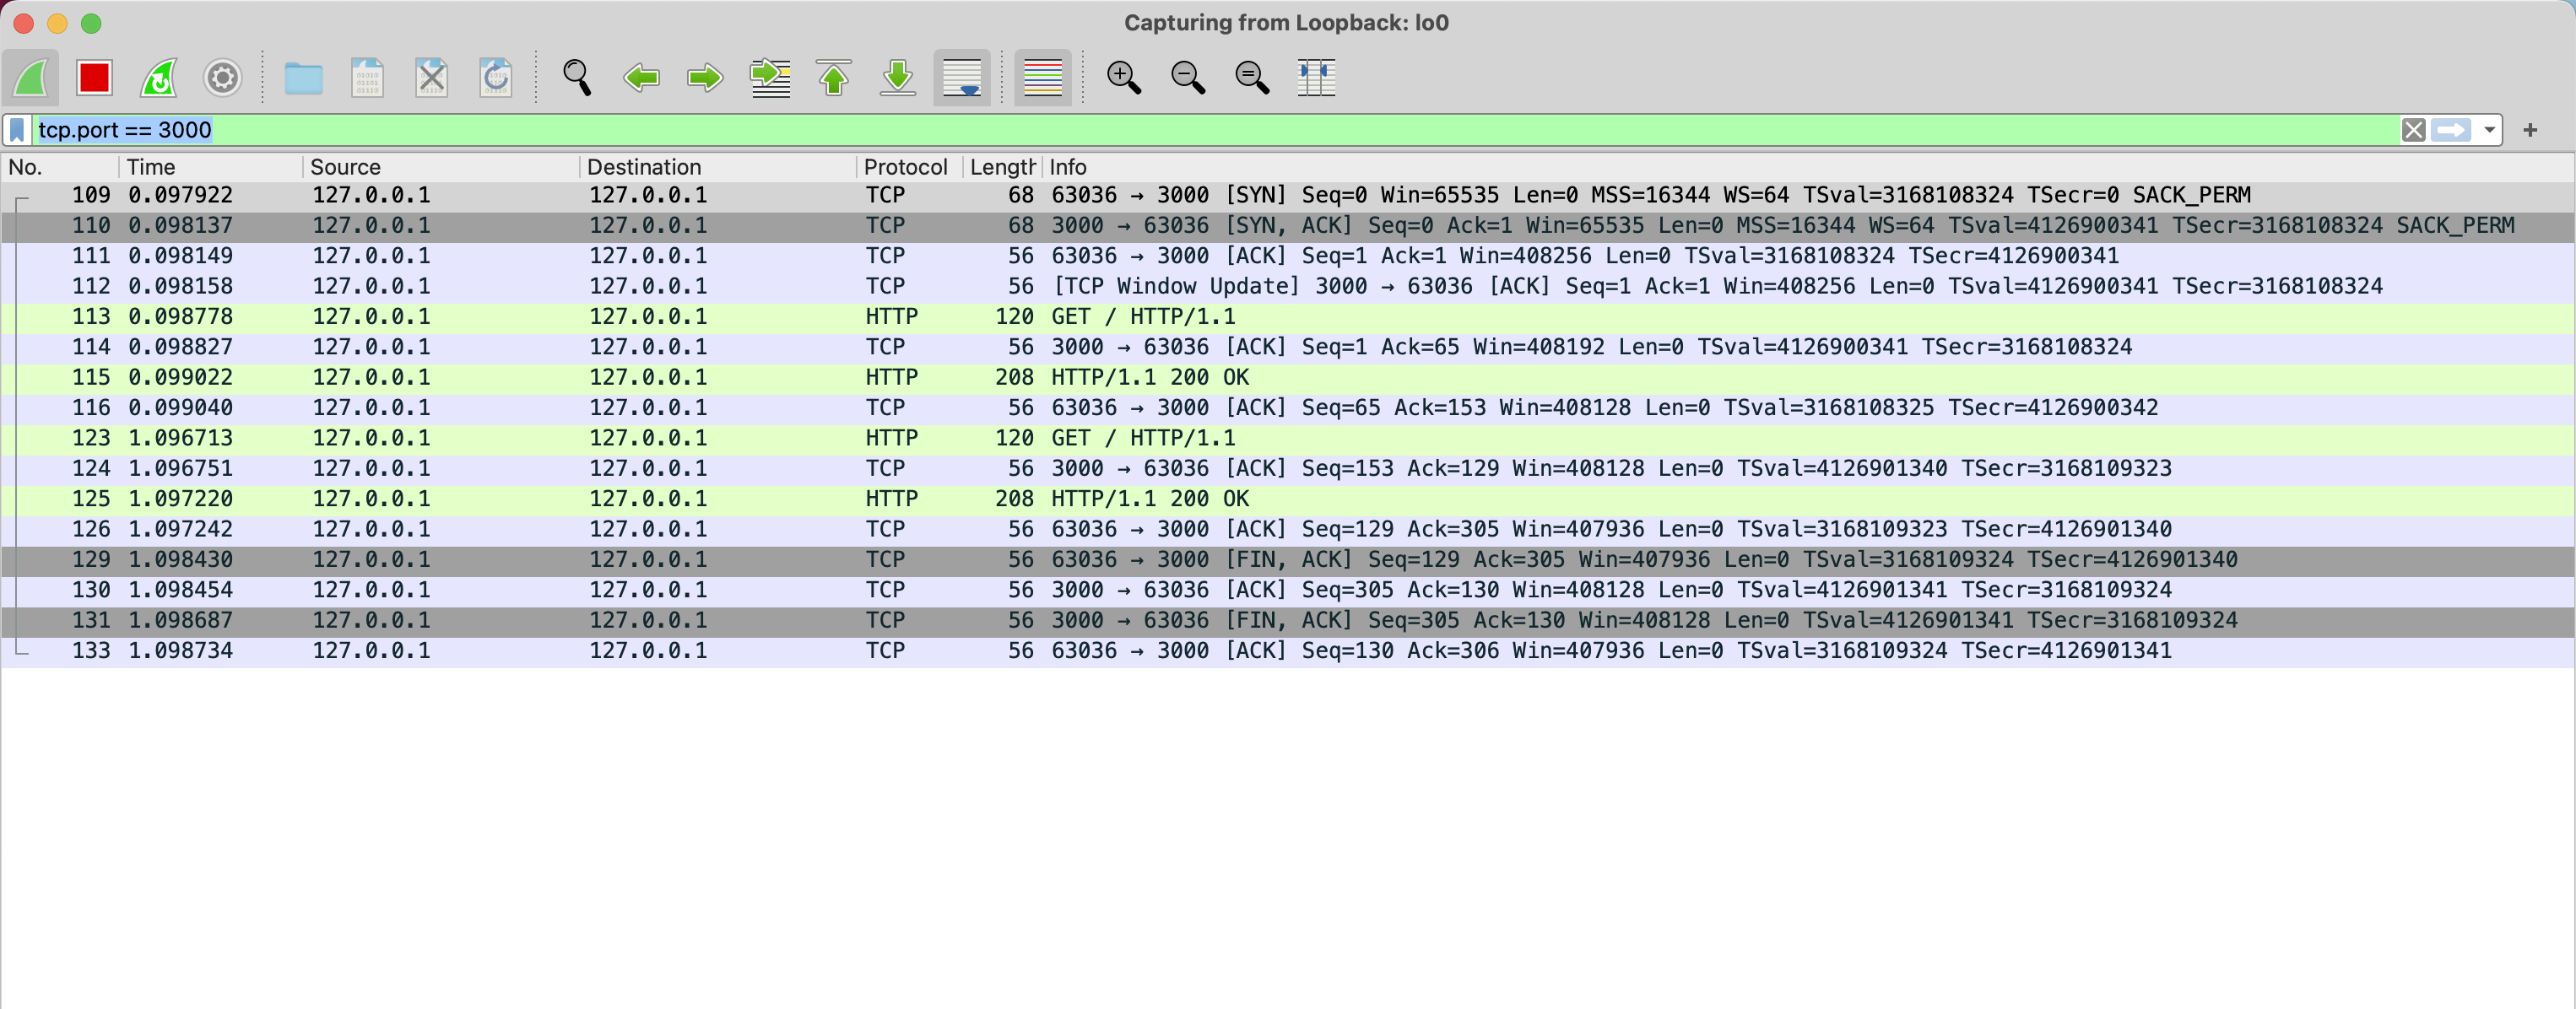Click the find packet magnifier icon
2576x1009 pixels.
(576, 77)
